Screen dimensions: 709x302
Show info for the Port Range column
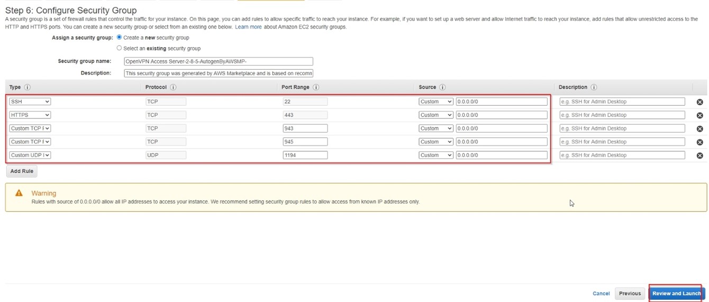pos(316,87)
